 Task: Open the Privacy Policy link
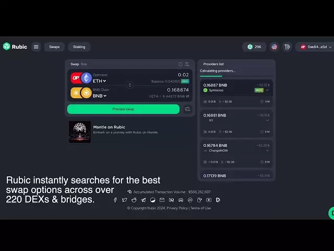[177, 208]
